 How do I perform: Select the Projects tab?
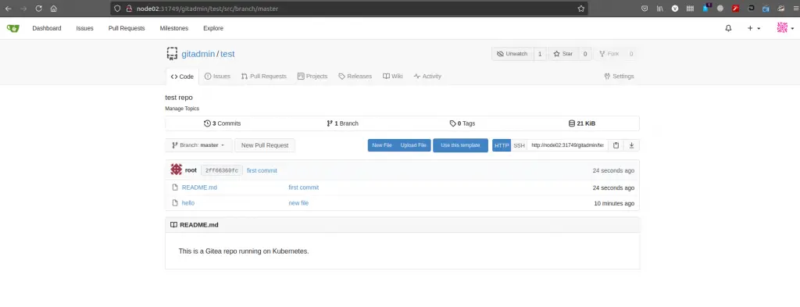(312, 77)
